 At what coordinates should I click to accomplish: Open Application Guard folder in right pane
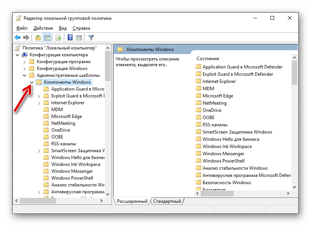click(x=242, y=67)
